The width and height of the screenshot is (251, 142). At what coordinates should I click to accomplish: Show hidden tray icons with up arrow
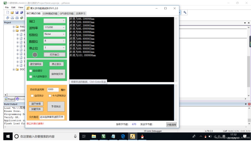[x=201, y=136]
